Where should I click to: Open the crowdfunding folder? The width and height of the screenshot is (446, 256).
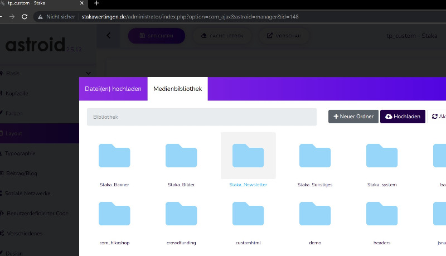click(x=181, y=214)
